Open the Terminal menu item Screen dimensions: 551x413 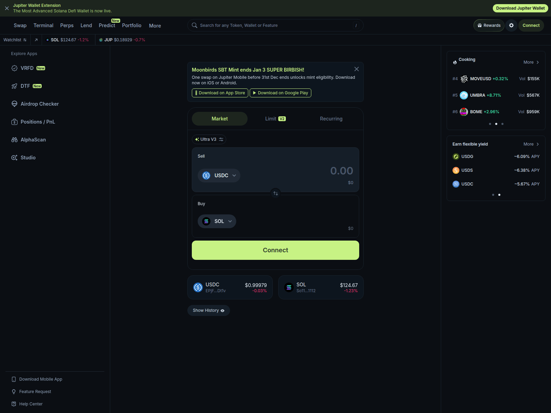[43, 25]
